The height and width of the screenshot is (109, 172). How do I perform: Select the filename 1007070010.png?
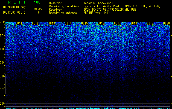[x=14, y=7]
